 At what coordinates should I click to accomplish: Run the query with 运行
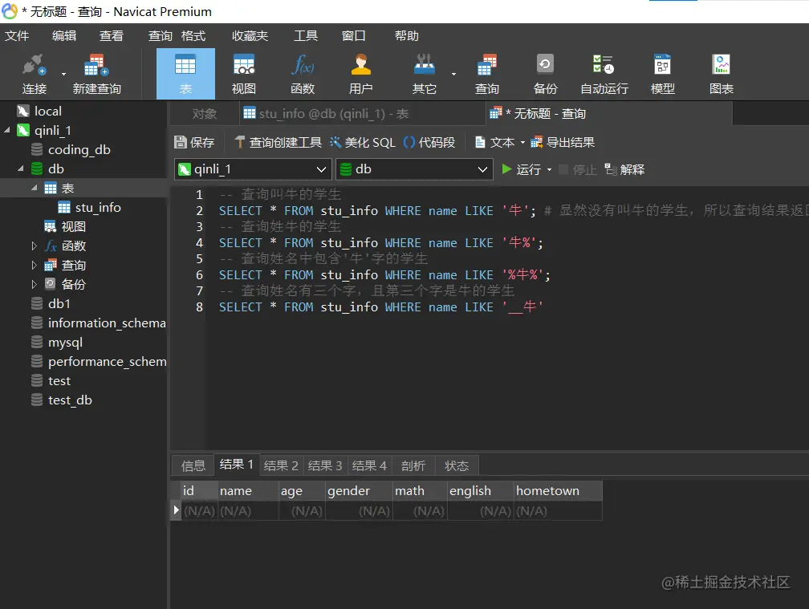tap(521, 169)
